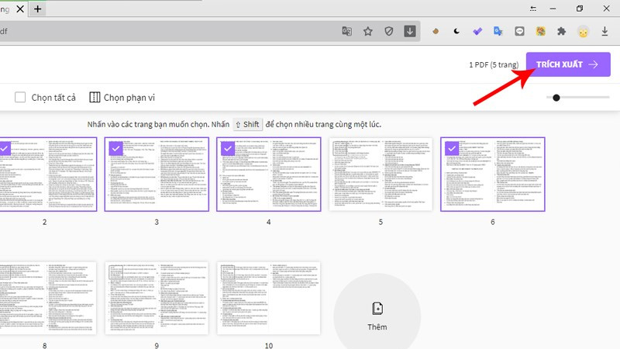Toggle the dark mode moon extension
Screen dimensions: 620x349
[x=456, y=31]
